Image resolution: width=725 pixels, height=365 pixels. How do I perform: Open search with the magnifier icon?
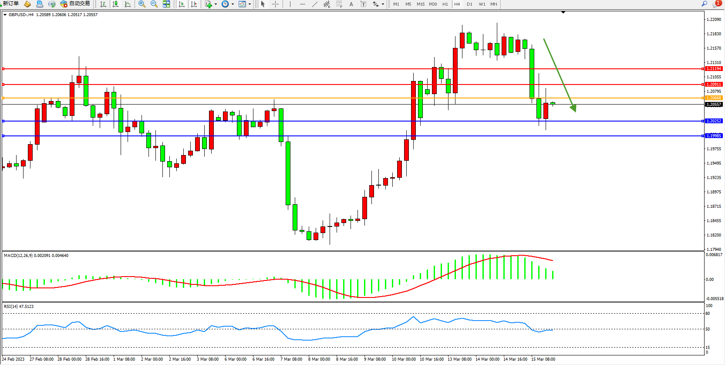(704, 4)
